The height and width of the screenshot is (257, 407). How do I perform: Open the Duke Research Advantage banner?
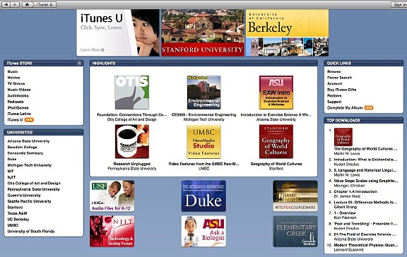point(203,196)
